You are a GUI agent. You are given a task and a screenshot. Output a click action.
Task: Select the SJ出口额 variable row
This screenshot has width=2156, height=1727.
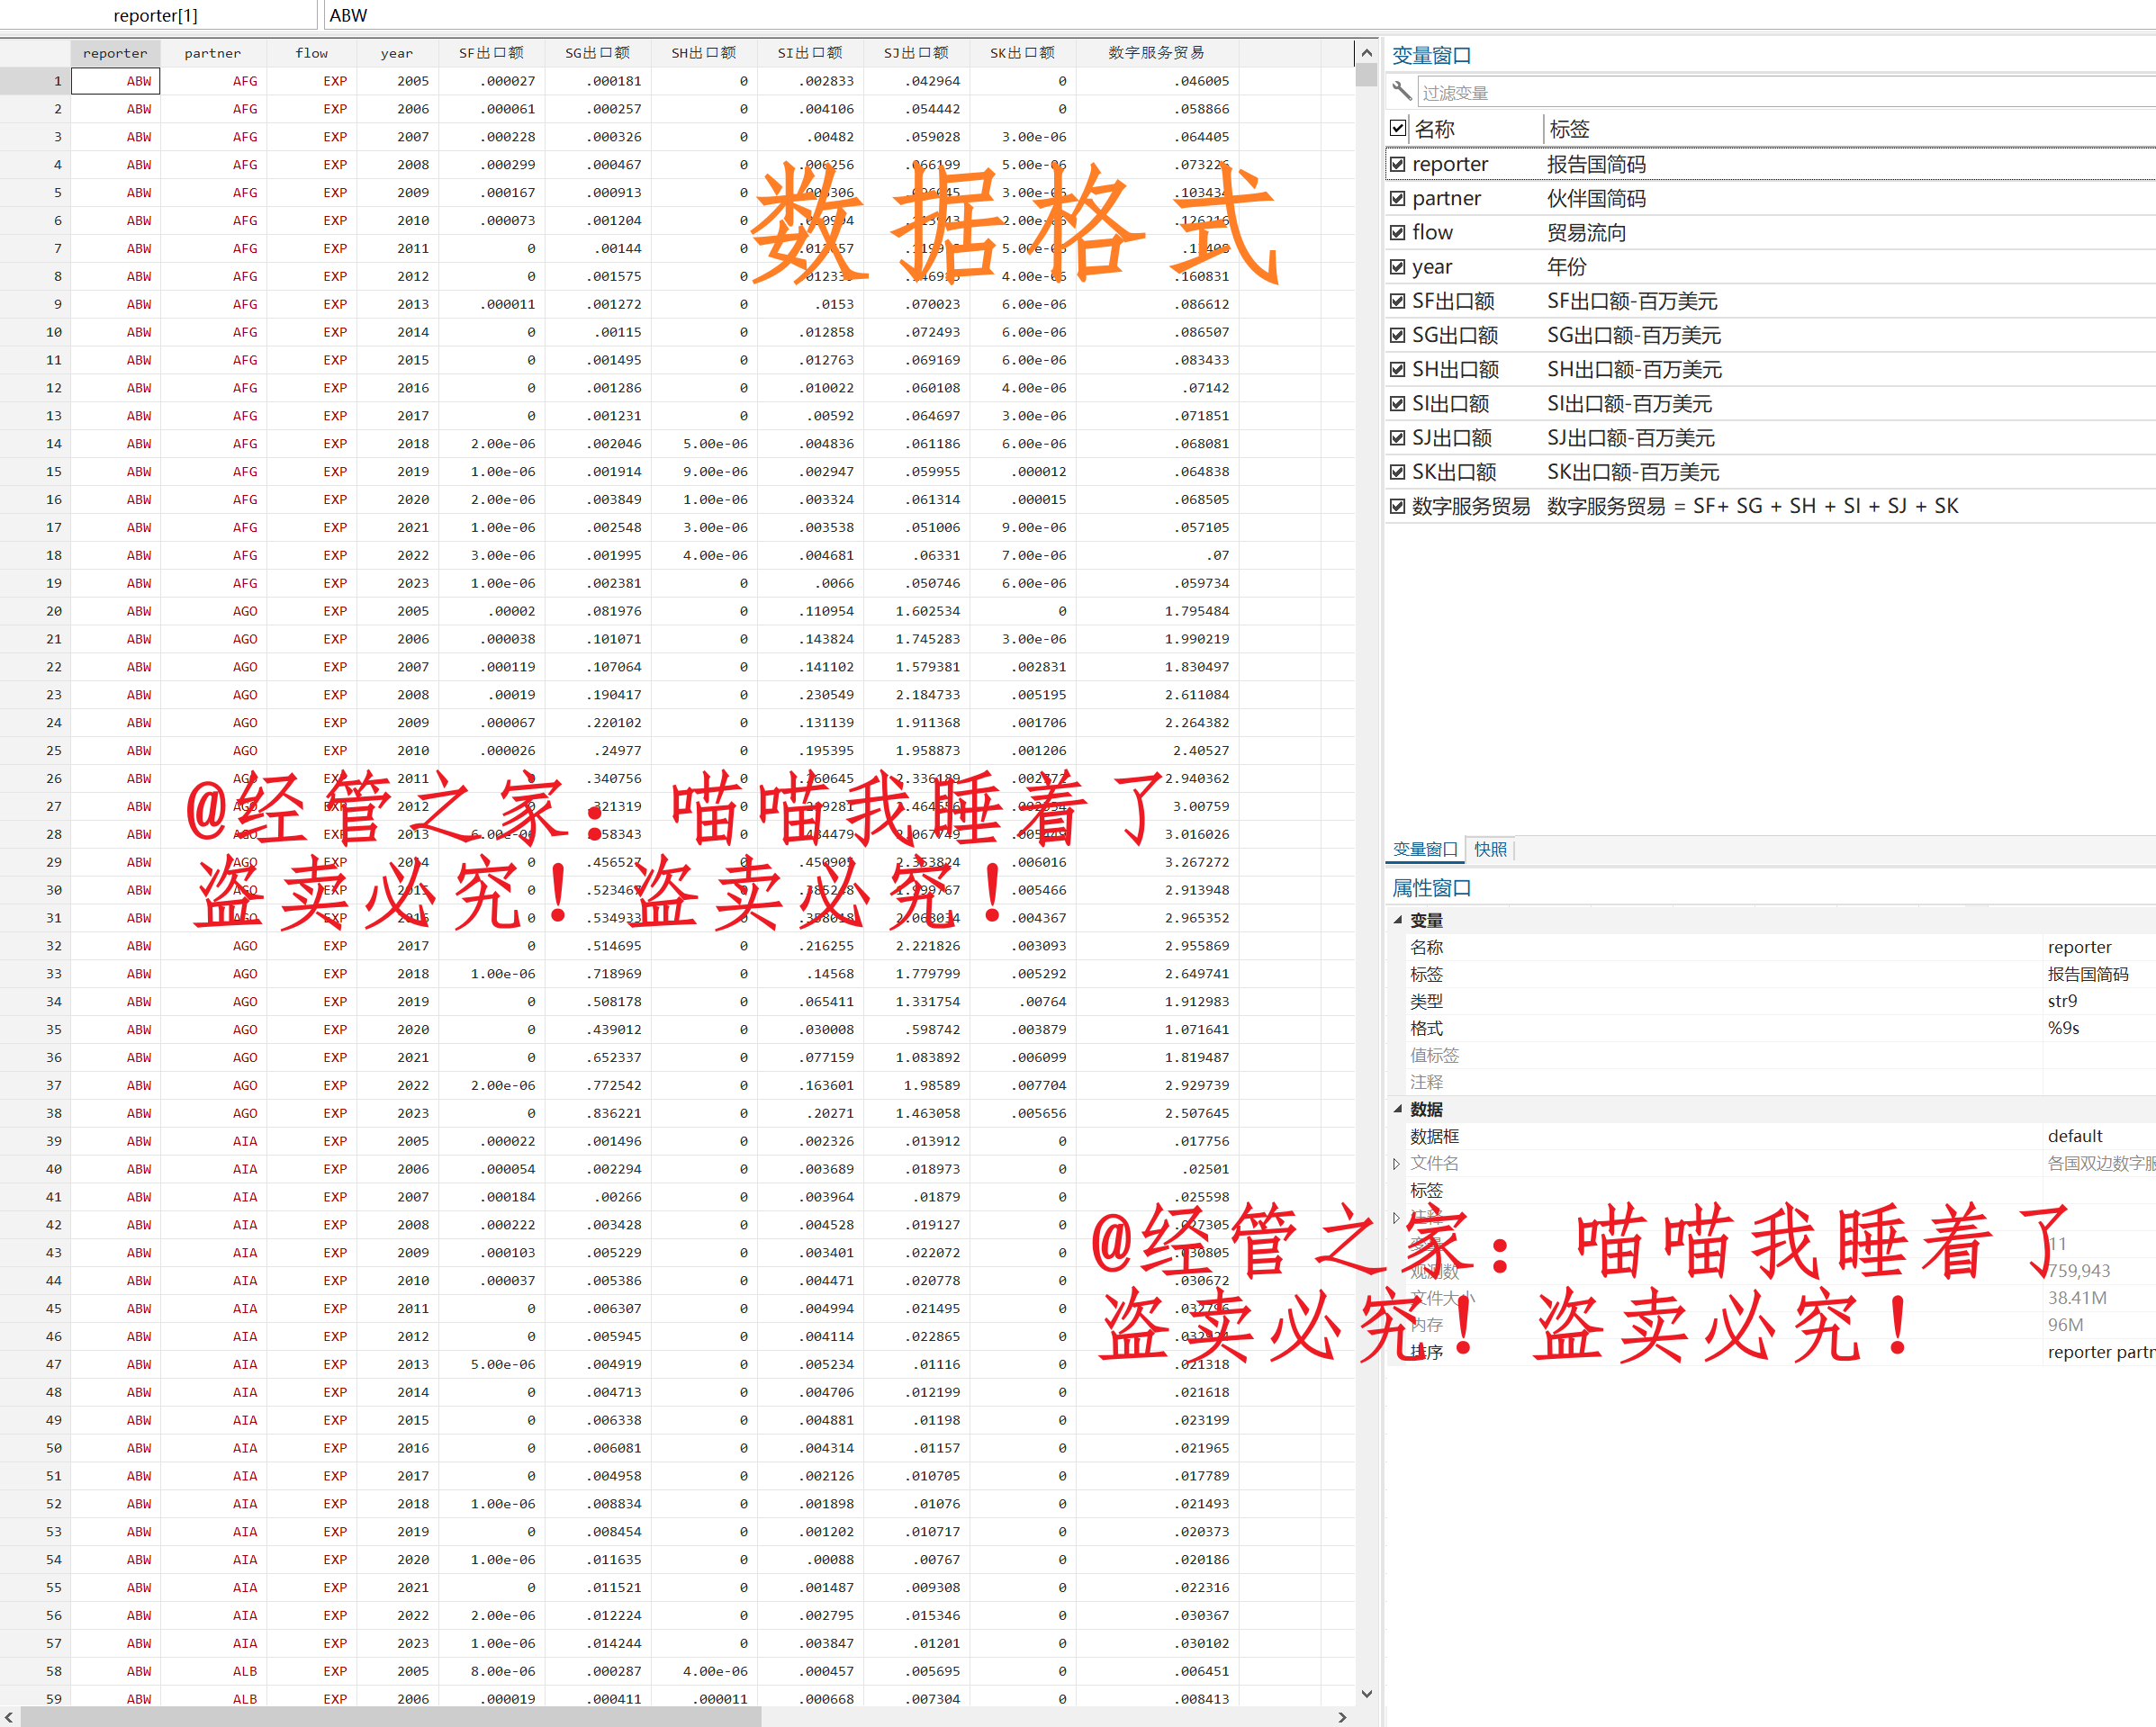pyautogui.click(x=1452, y=437)
